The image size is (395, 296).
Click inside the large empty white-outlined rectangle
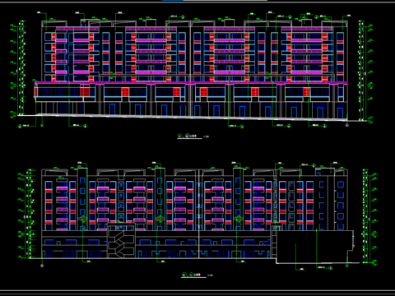313,247
